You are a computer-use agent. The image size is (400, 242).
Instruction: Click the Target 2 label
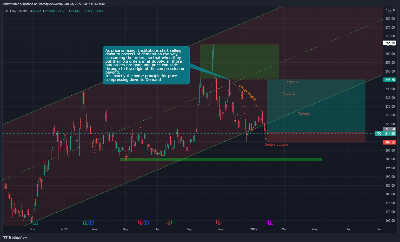click(x=288, y=94)
